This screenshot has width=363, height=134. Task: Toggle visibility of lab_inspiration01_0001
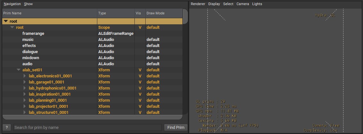click(140, 94)
